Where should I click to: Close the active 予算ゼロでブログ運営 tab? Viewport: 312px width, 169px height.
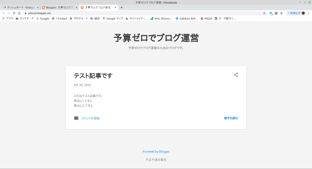click(115, 8)
